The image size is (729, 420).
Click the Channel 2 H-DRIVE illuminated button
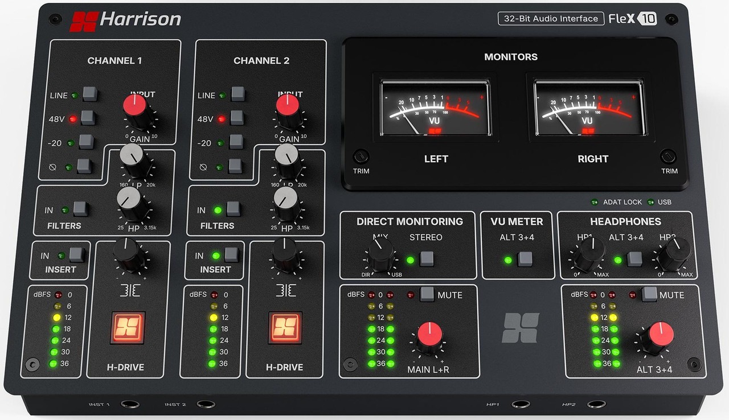[x=285, y=327]
